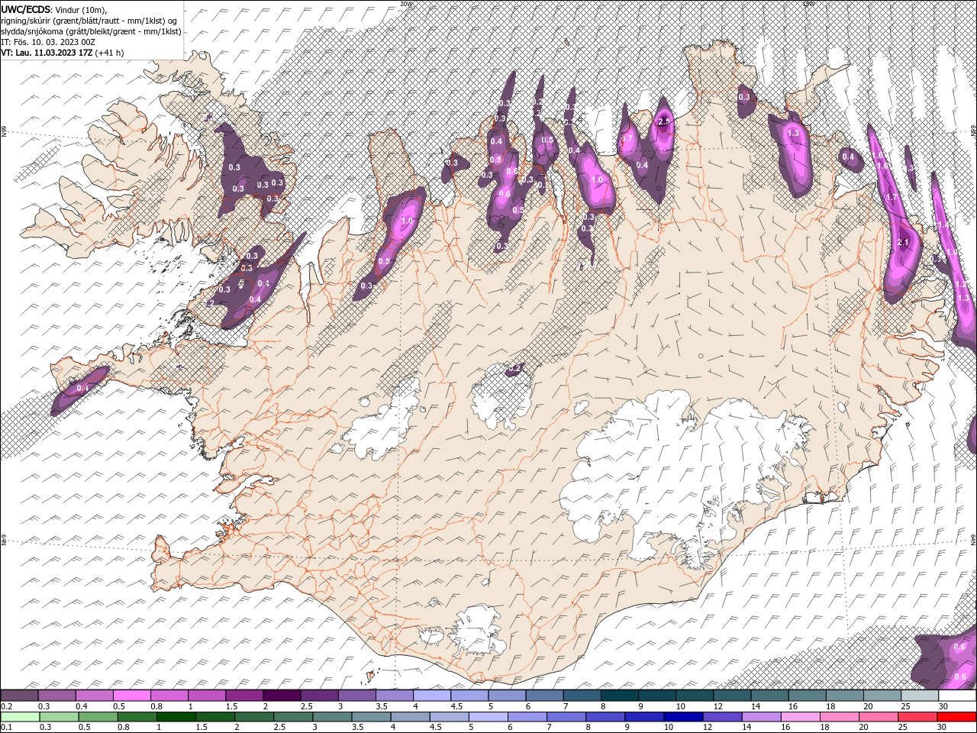Select the snow legend swatch labeled 6
This screenshot has height=733, width=977.
pyautogui.click(x=544, y=696)
